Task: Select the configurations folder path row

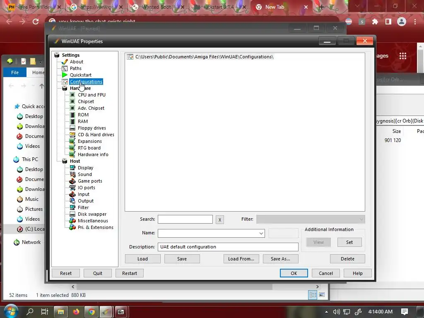Action: (205, 57)
